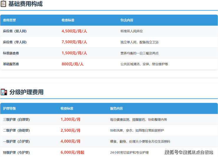Click the 服务内容 column header
This screenshot has height=157, width=218.
[116, 108]
